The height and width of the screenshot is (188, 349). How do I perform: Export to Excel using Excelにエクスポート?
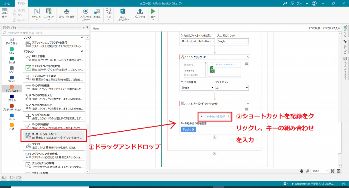(122, 13)
